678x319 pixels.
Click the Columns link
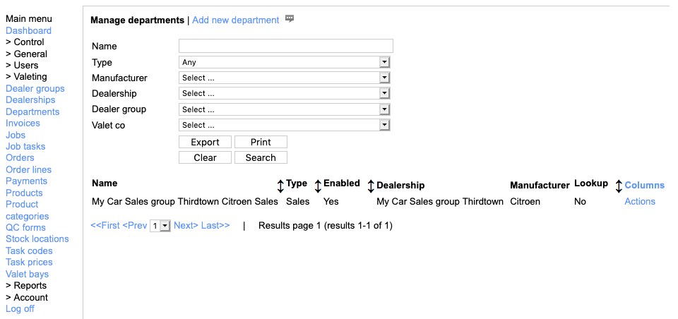(x=644, y=186)
